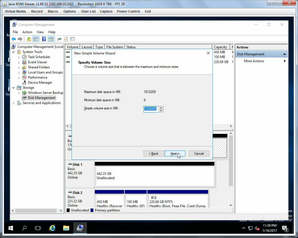This screenshot has height=238, width=298.
Task: Toggle Show/Hide Action Pane toolbar icon
Action: [x=51, y=39]
